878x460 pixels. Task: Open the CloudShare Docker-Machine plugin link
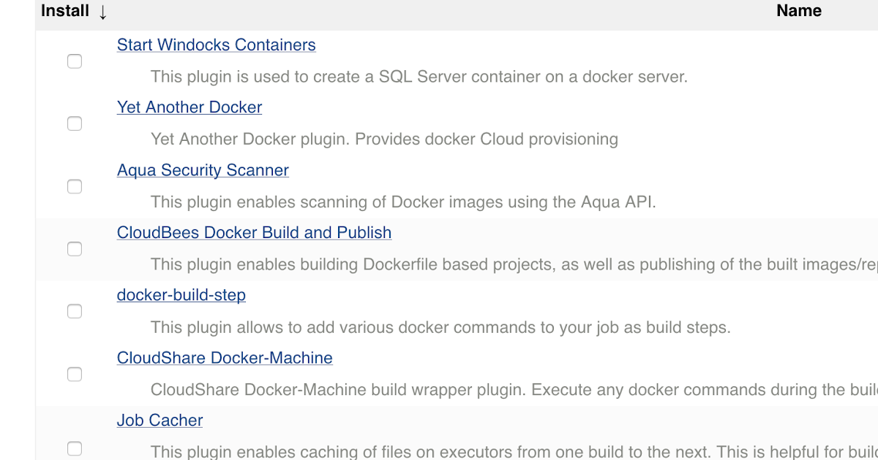pyautogui.click(x=224, y=358)
